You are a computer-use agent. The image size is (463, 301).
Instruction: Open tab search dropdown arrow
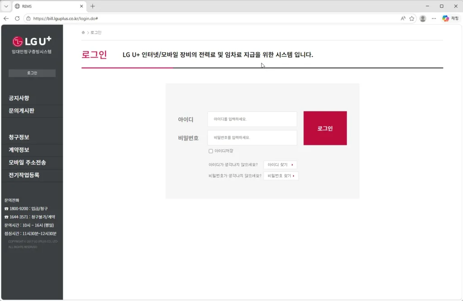point(6,6)
